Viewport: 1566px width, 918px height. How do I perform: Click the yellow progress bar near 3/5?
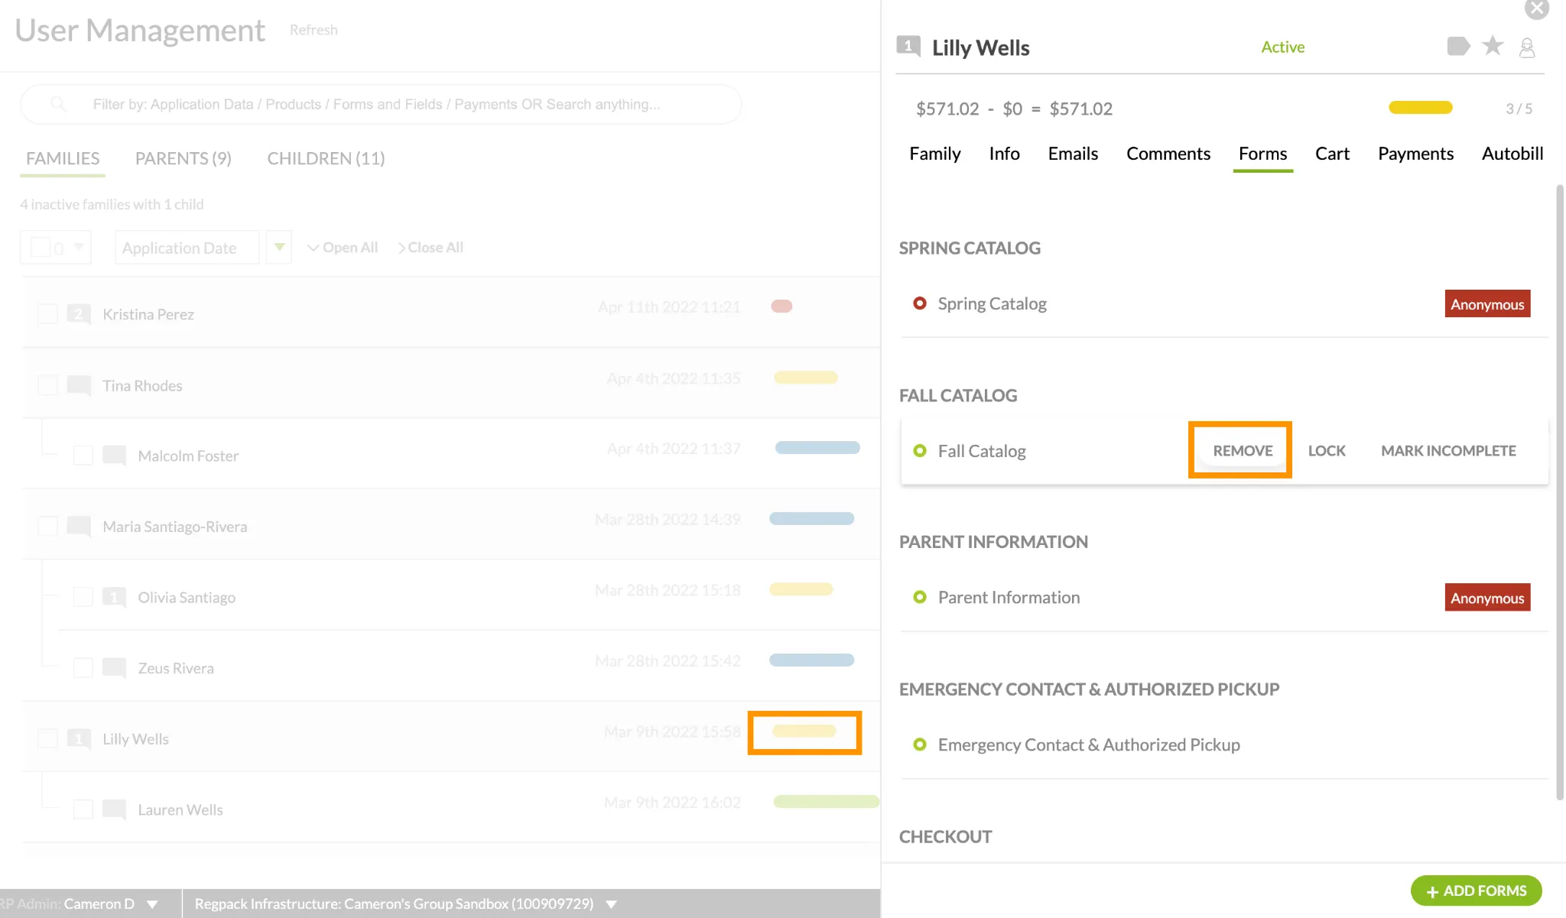coord(1420,108)
